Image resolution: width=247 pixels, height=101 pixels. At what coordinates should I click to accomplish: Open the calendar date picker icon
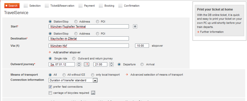pyautogui.click(x=86, y=64)
